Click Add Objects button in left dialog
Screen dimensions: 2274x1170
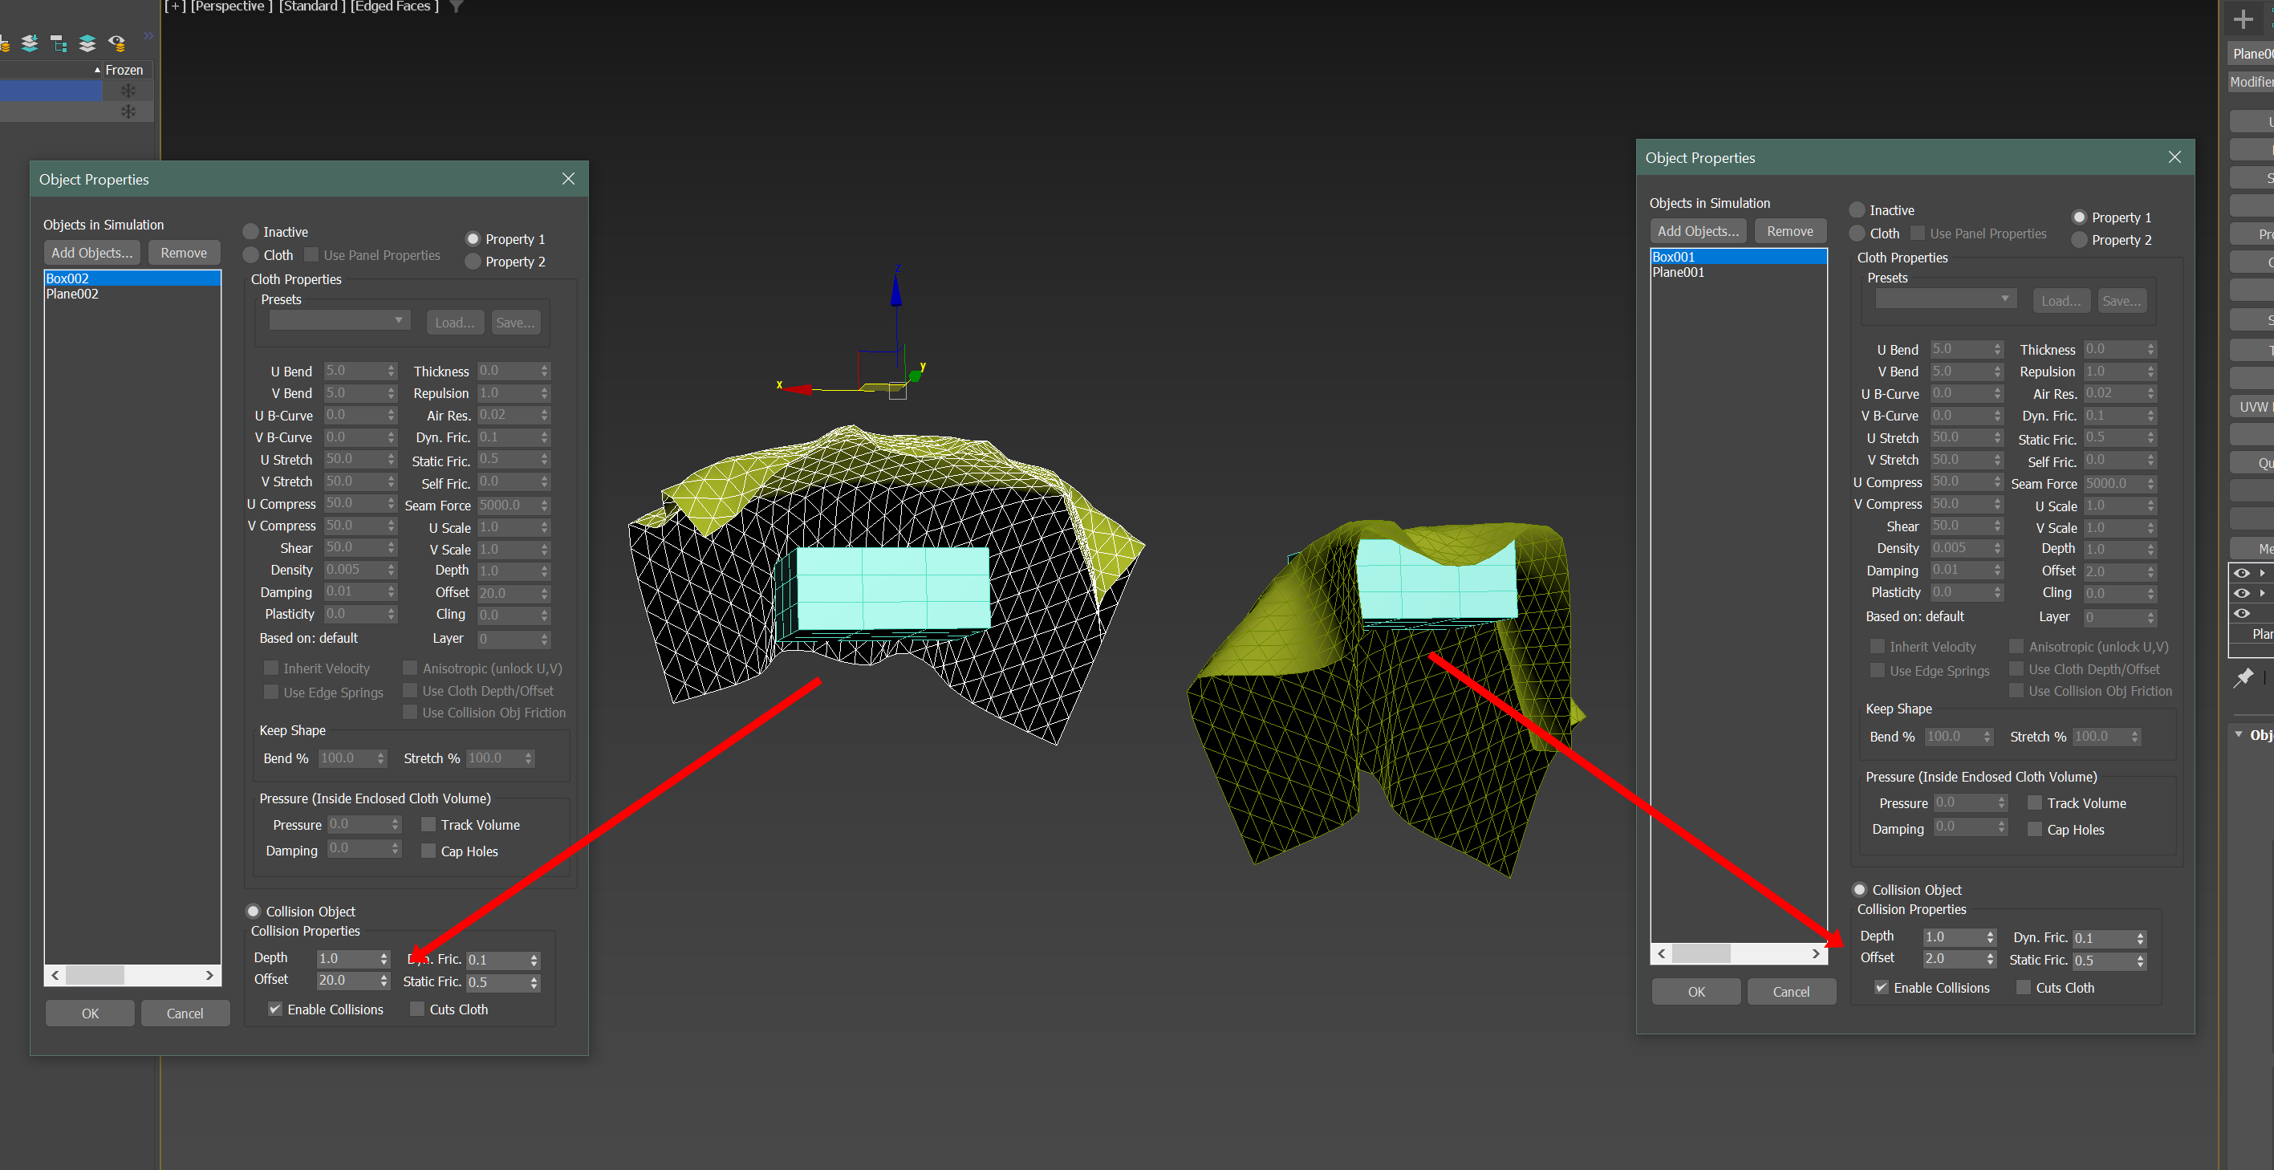[91, 253]
